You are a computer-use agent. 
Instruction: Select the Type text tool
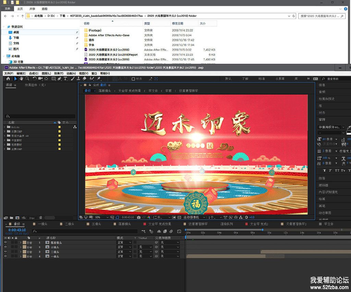coord(65,78)
